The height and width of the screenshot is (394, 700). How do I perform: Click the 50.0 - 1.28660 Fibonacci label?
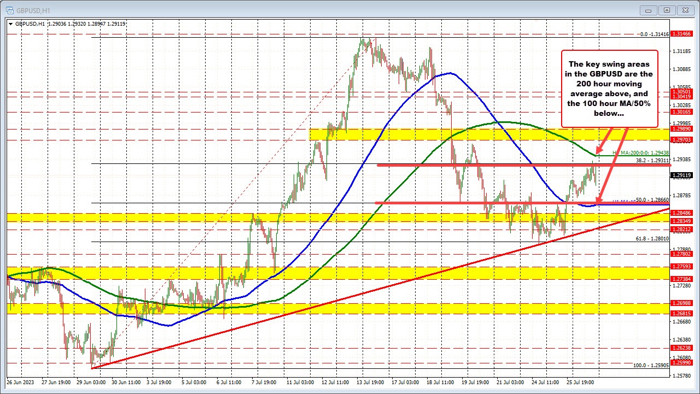pos(652,201)
